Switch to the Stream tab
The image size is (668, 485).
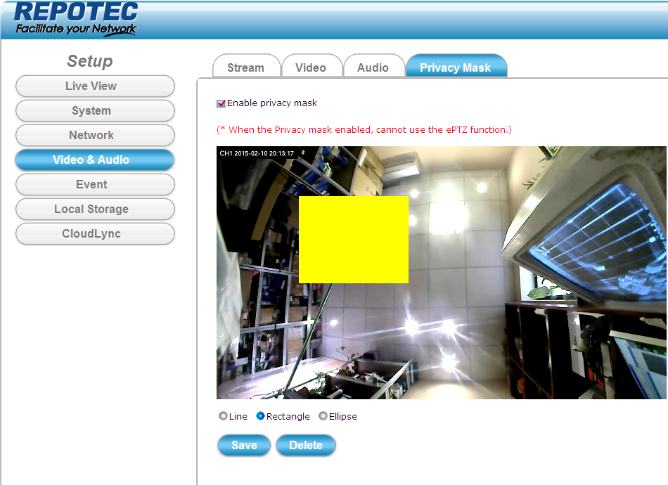246,67
